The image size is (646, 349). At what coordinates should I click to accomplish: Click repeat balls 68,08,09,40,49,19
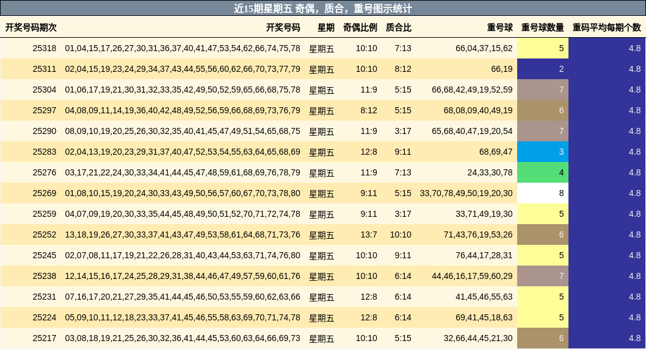click(478, 111)
